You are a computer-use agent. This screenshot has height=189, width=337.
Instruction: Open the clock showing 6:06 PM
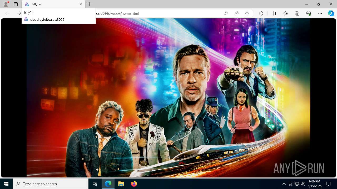[315, 184]
